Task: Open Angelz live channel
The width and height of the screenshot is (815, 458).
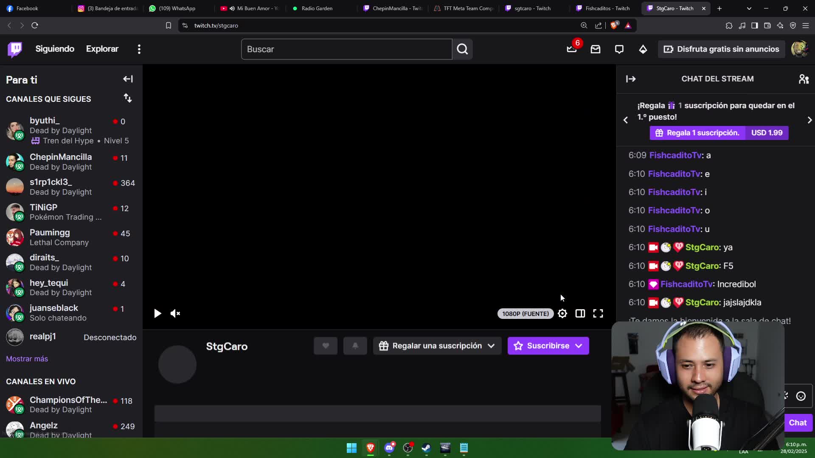Action: click(71, 428)
